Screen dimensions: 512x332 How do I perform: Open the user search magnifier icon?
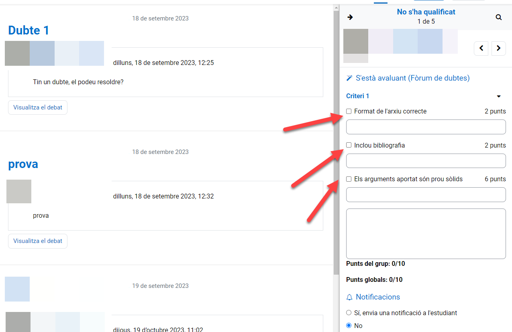pos(498,17)
